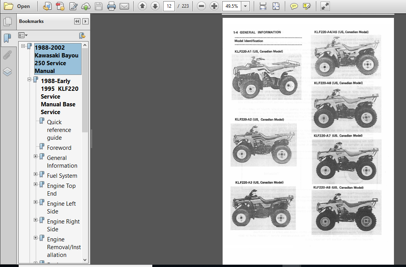Click the KLF220-A4/A5 ATV image
406x267 pixels.
tap(346, 56)
